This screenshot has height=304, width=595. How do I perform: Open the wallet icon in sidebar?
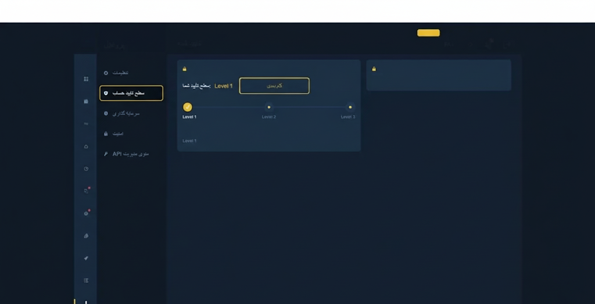point(86,101)
